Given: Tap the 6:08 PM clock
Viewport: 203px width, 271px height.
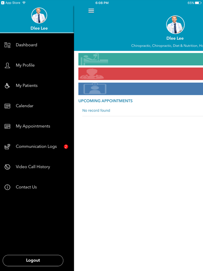Looking at the screenshot, I should [x=102, y=3].
